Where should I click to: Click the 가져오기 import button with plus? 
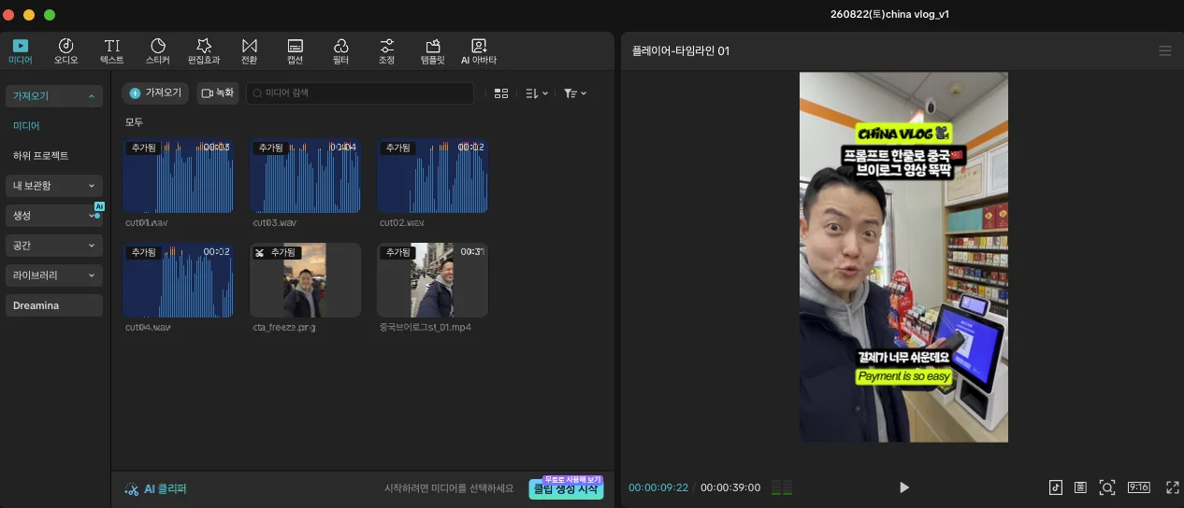[156, 93]
